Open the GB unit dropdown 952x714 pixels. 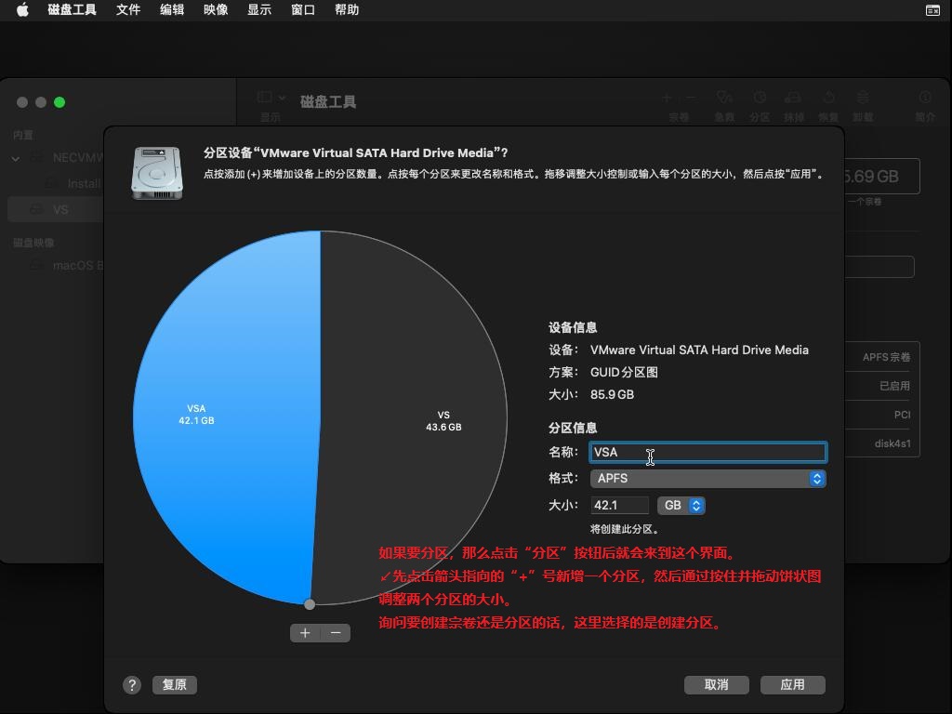point(681,506)
